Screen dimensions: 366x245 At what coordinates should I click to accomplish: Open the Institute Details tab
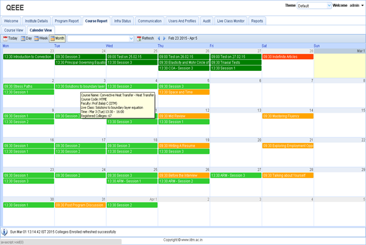tap(36, 21)
